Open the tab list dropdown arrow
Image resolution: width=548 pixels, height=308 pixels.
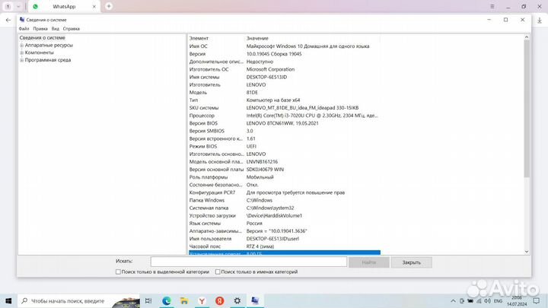coord(18,6)
